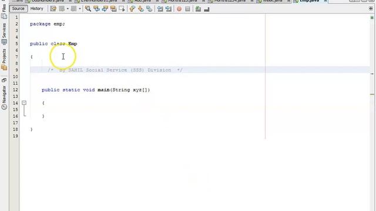Click the 'package emp;' code line
This screenshot has width=376, height=211.
tap(48, 24)
